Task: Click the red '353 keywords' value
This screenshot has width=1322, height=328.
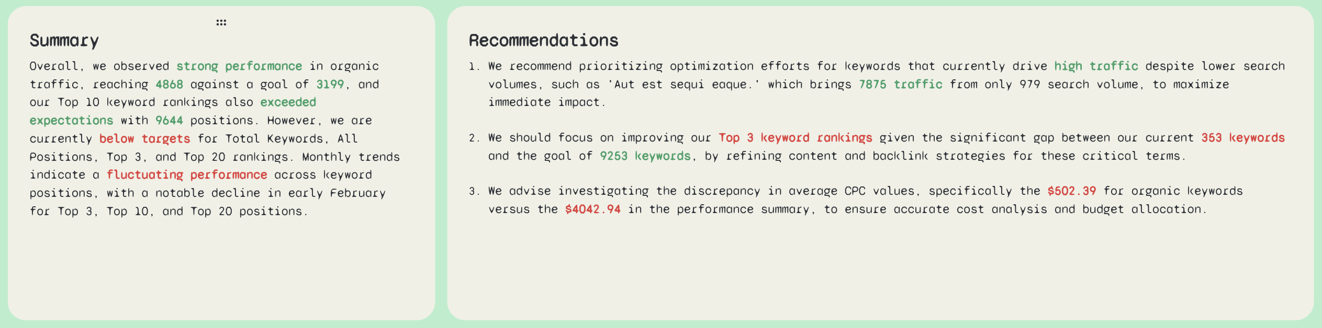Action: coord(1242,138)
